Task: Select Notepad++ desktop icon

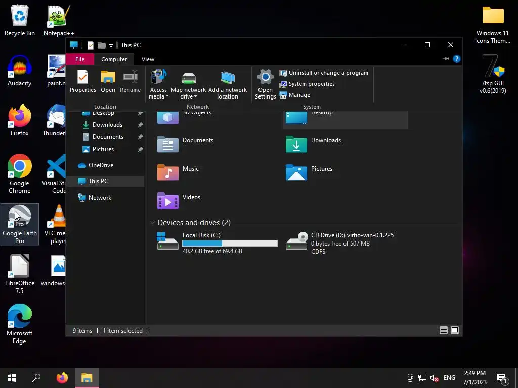Action: (x=59, y=21)
